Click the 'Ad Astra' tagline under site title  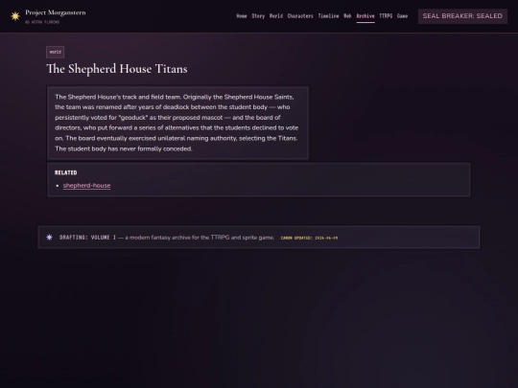tap(42, 22)
